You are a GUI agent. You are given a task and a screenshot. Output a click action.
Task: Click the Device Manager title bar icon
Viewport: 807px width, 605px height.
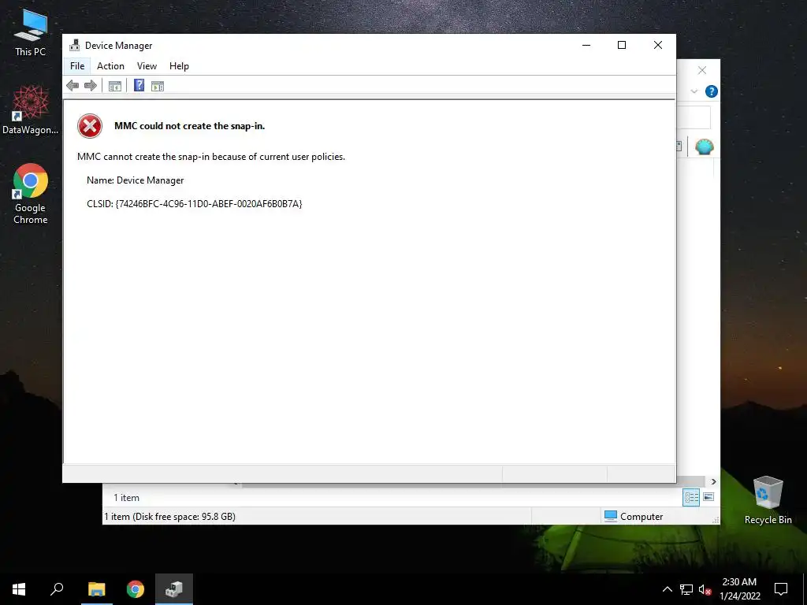(x=75, y=45)
